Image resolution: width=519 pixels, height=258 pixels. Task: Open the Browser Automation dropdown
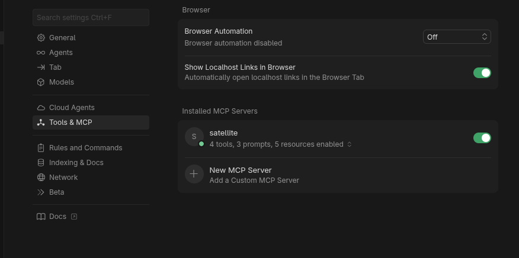pyautogui.click(x=457, y=37)
